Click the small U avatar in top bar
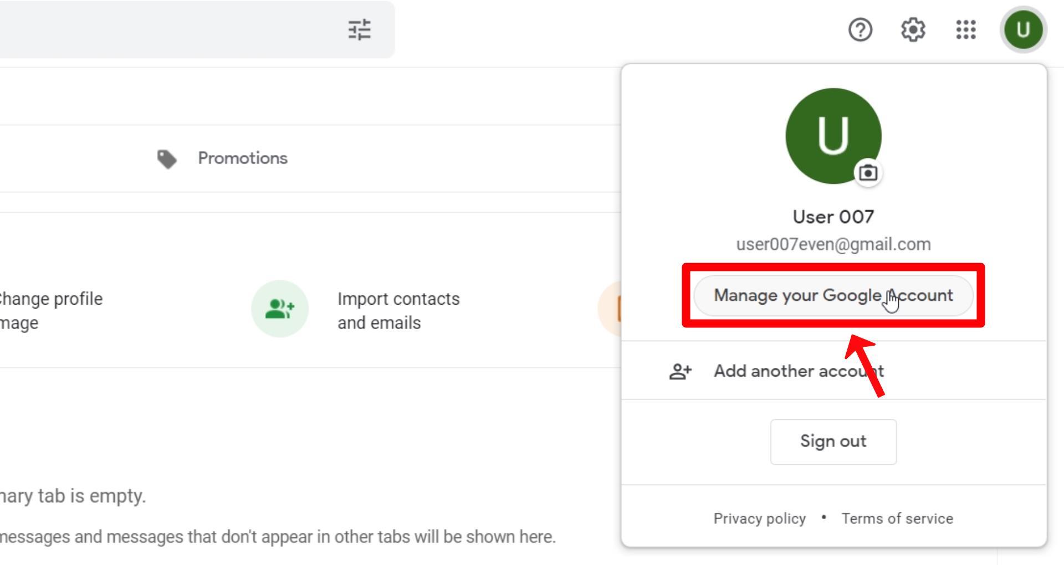Image resolution: width=1064 pixels, height=565 pixels. pos(1023,29)
